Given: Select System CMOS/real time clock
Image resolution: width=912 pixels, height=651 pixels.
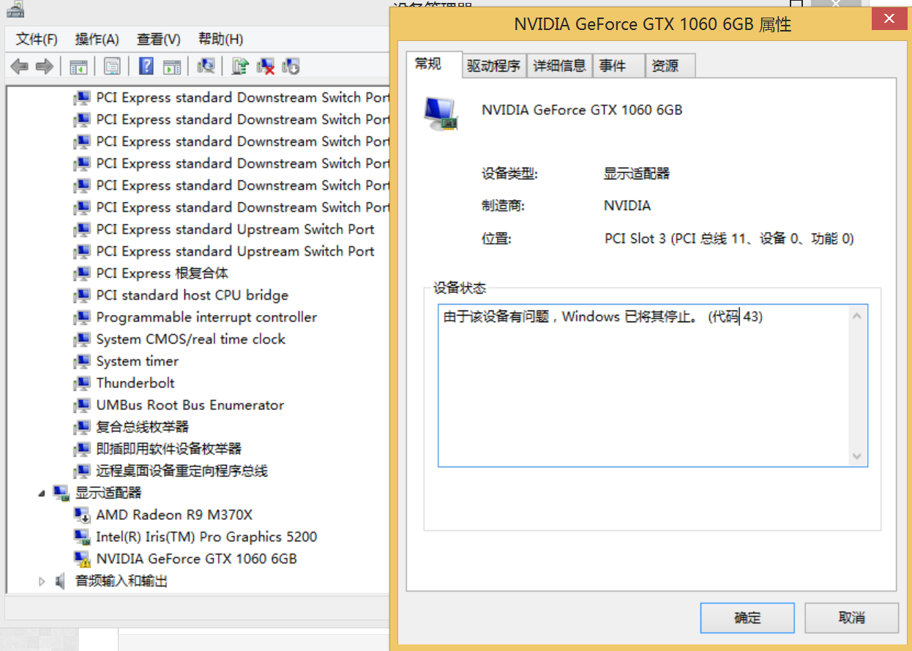Looking at the screenshot, I should pos(191,339).
